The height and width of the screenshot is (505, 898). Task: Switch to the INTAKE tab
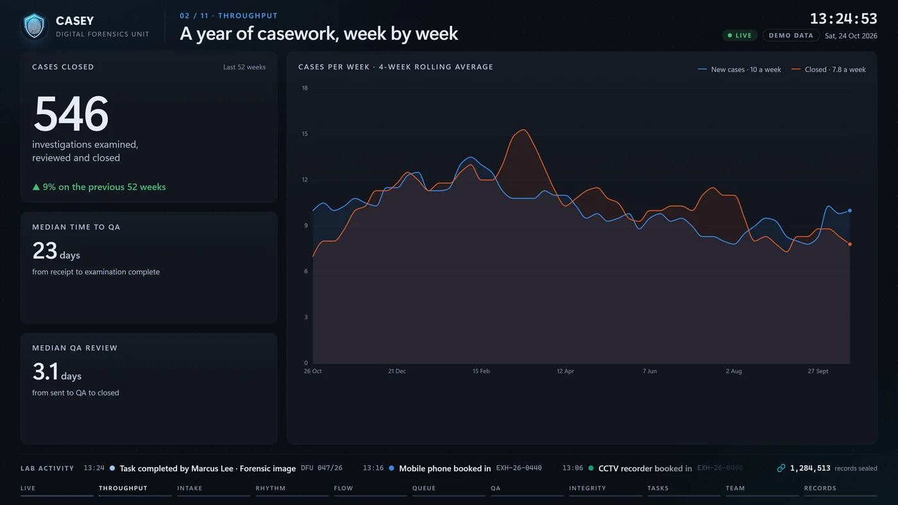[214, 489]
